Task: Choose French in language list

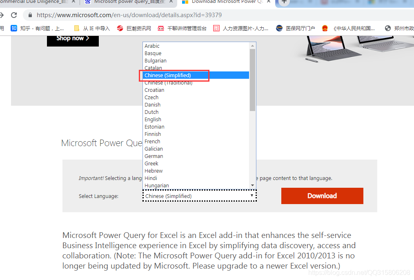Action: coord(196,142)
